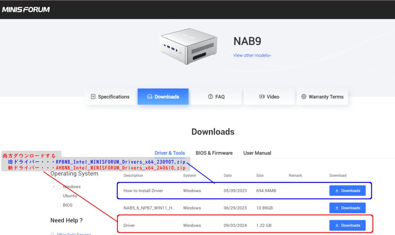Open the View other models link
Viewport: 395px width, 235px height.
pos(252,55)
